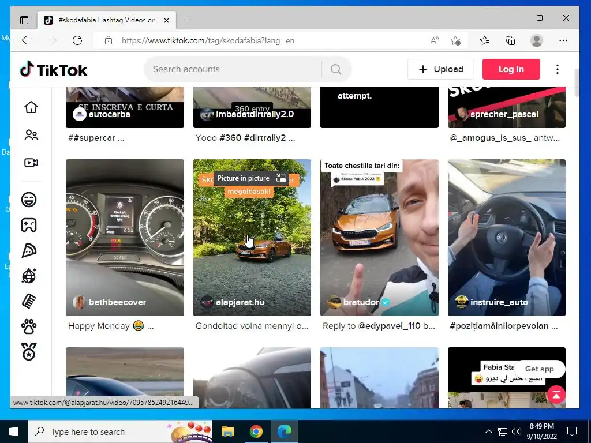Click the Get app button
The width and height of the screenshot is (591, 443).
[540, 369]
